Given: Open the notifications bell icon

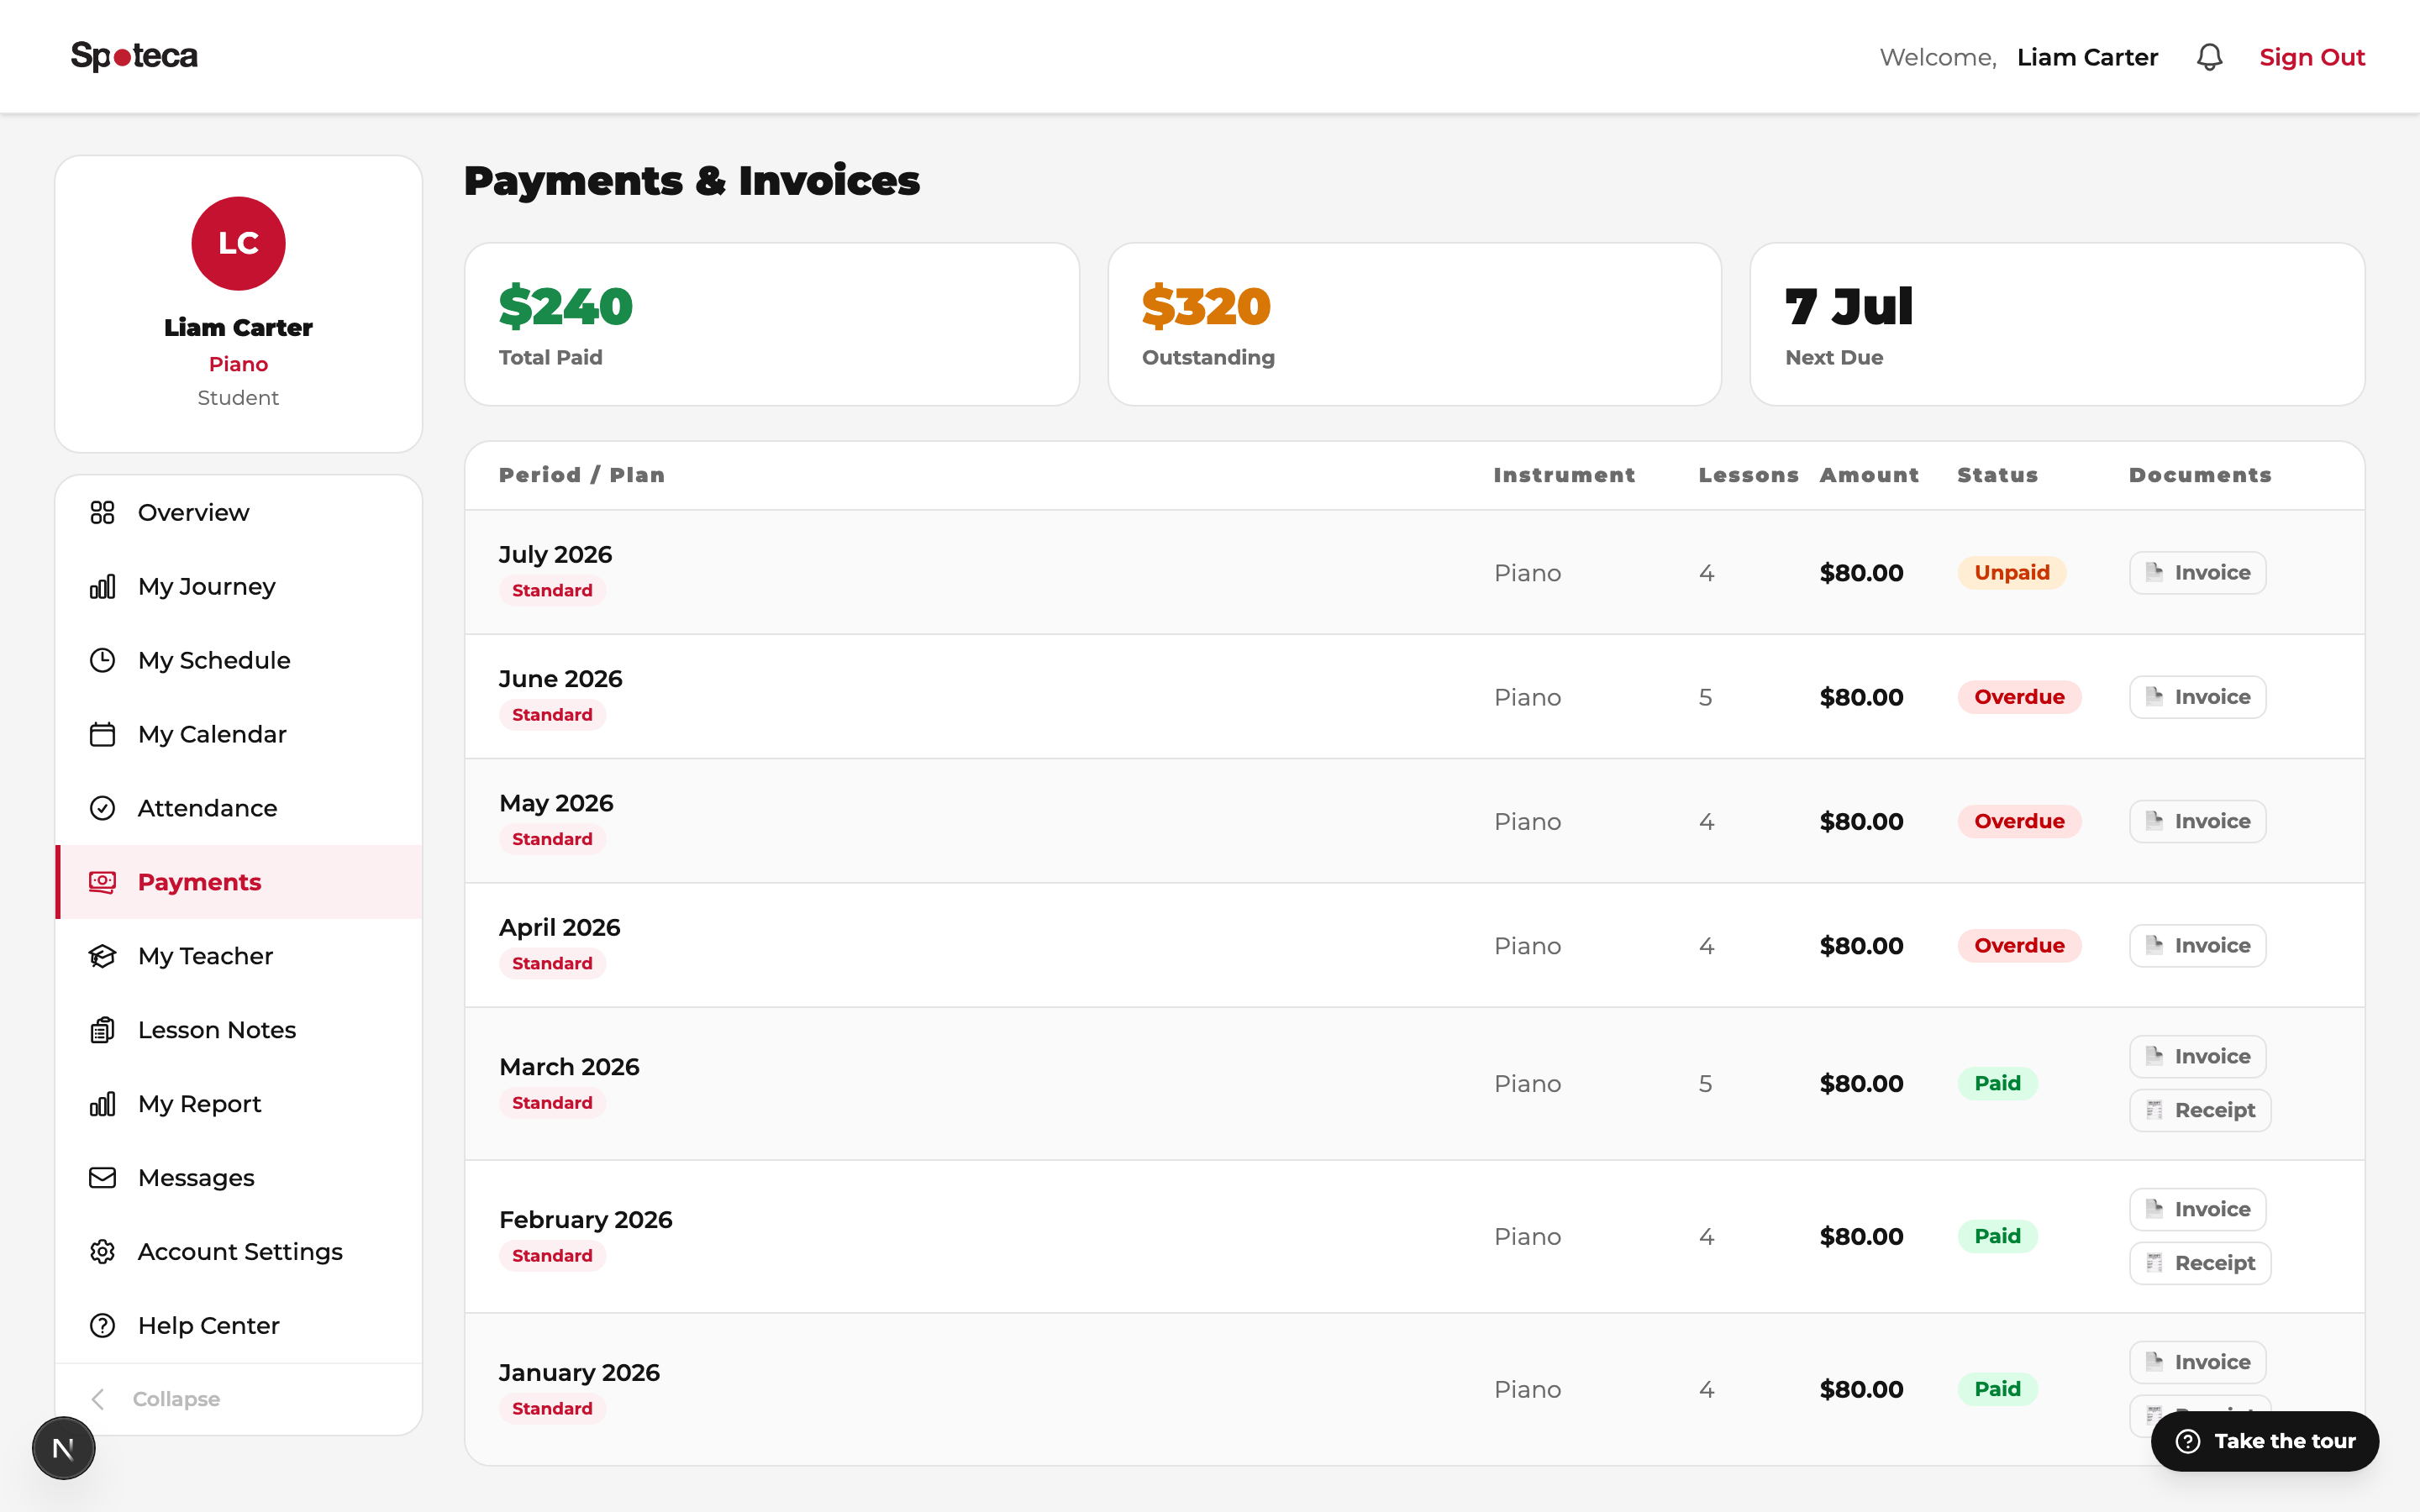Looking at the screenshot, I should [x=2209, y=57].
